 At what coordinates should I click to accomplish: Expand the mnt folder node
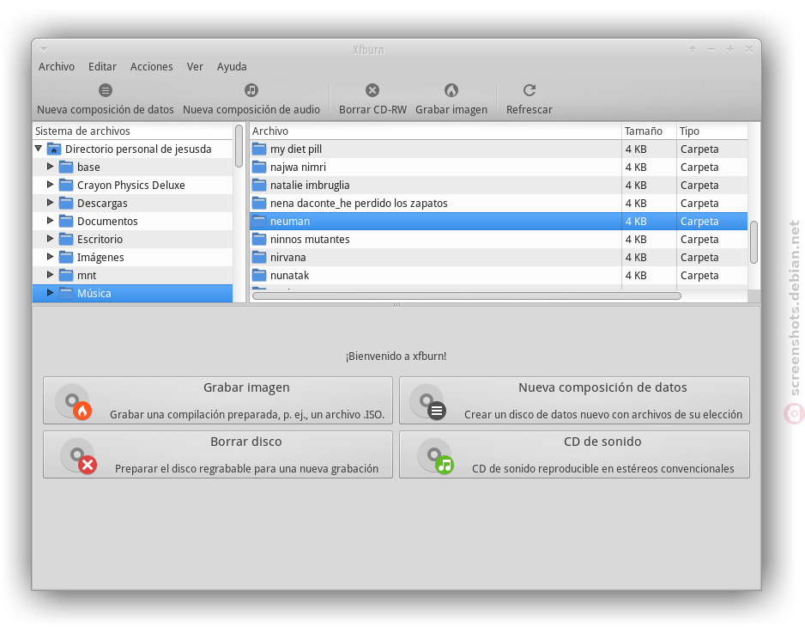(50, 274)
